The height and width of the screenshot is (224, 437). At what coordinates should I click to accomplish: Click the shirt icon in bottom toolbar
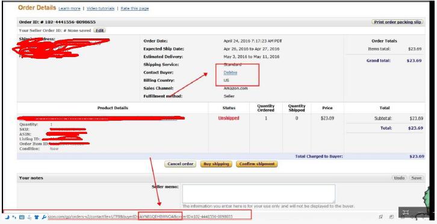[37, 217]
